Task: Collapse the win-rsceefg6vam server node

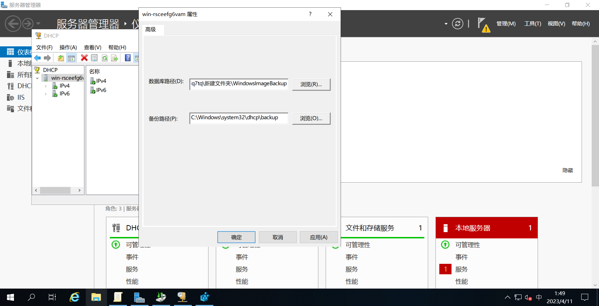Action: tap(37, 78)
